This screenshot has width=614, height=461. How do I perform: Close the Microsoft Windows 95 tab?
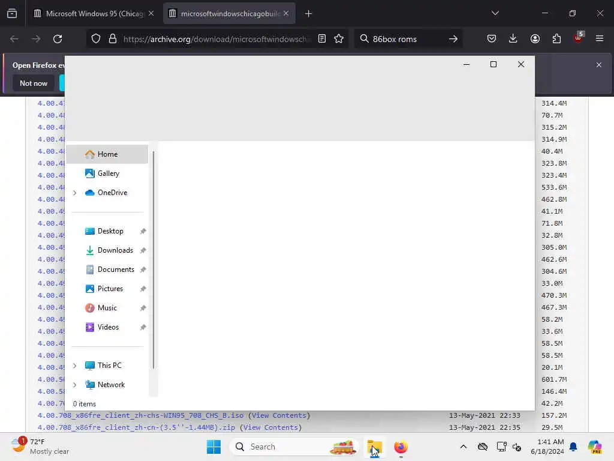(151, 13)
